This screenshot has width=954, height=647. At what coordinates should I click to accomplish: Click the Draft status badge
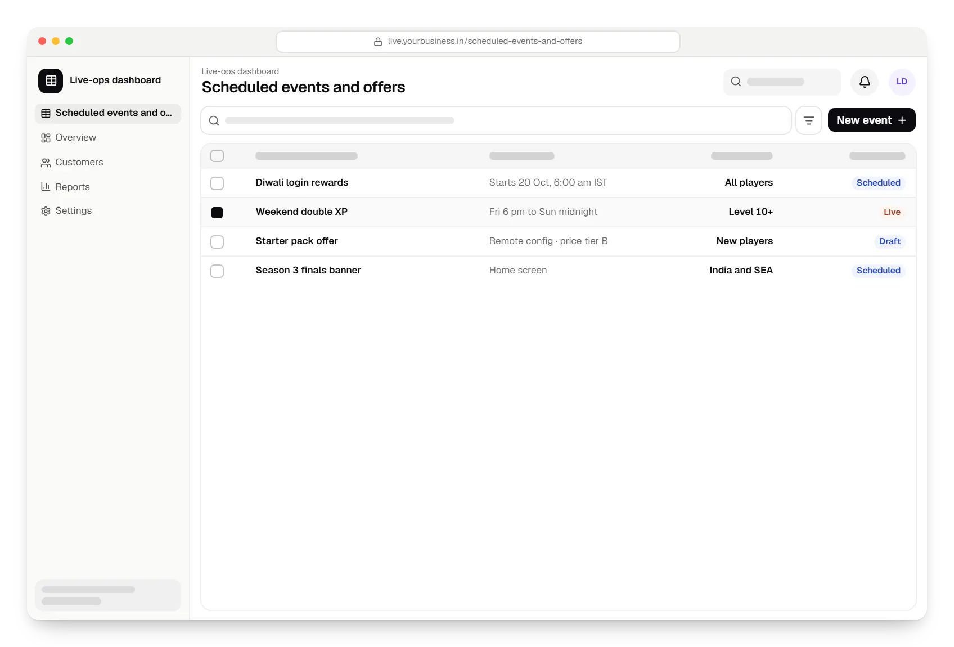tap(889, 241)
